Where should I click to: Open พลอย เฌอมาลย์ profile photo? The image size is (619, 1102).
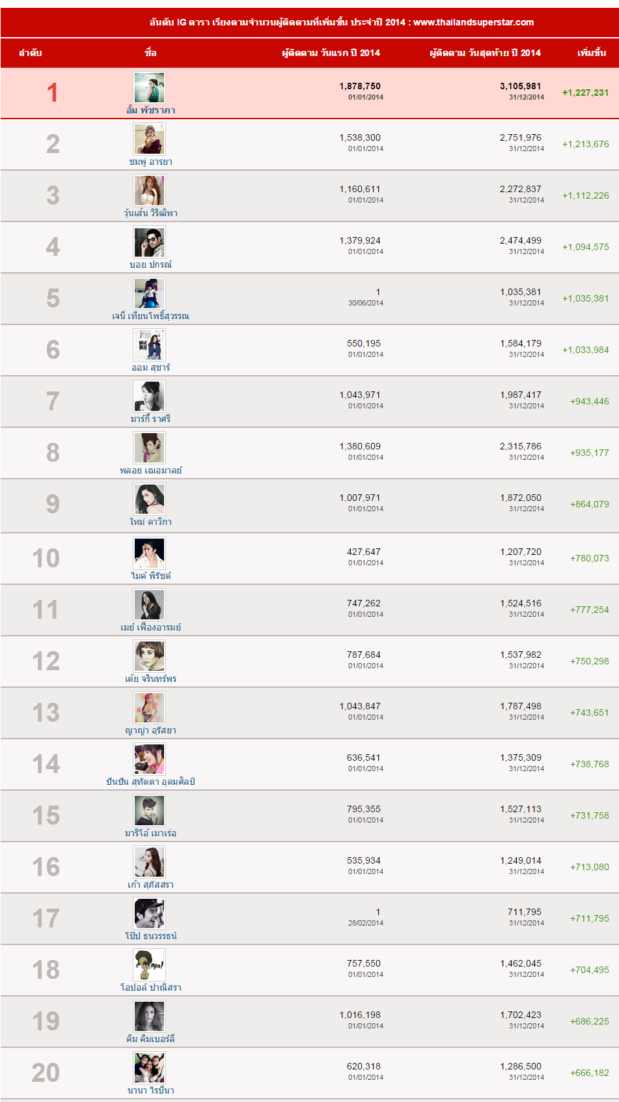149,447
